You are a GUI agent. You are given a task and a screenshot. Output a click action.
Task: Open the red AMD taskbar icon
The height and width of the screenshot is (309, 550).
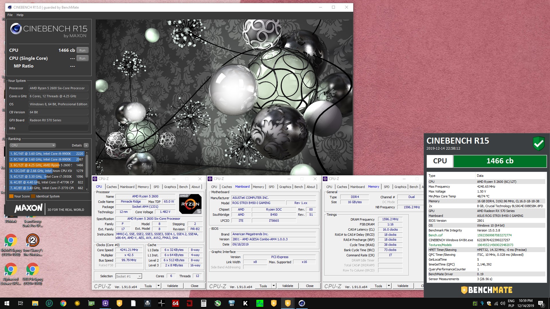189,303
